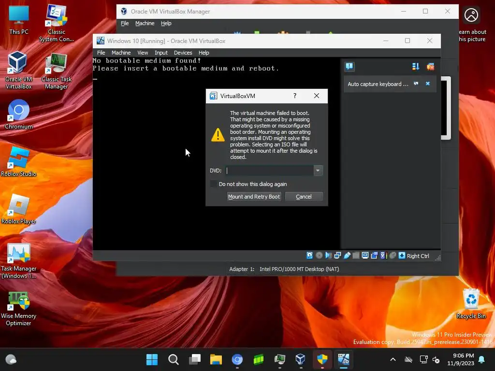Click the shared folders indicator in VM status bar
Screen dimensions: 495x371
click(356, 256)
